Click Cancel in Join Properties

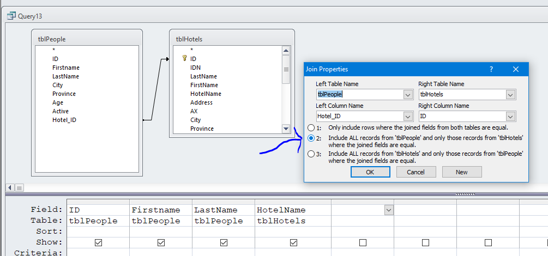pyautogui.click(x=416, y=172)
